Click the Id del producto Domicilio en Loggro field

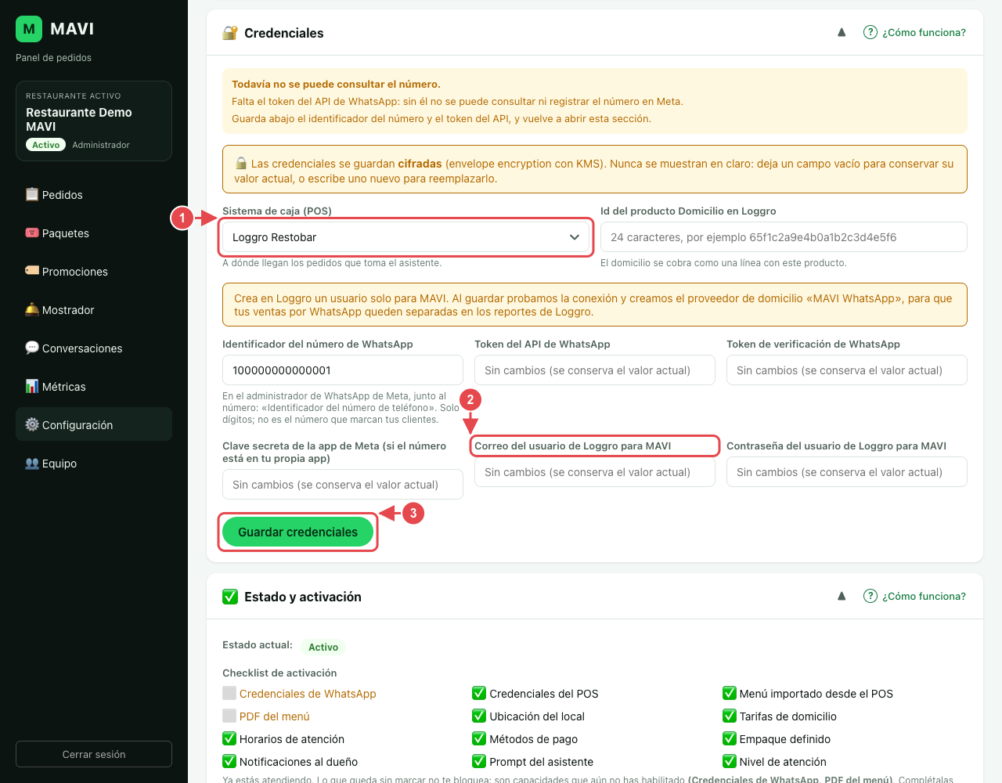coord(784,237)
